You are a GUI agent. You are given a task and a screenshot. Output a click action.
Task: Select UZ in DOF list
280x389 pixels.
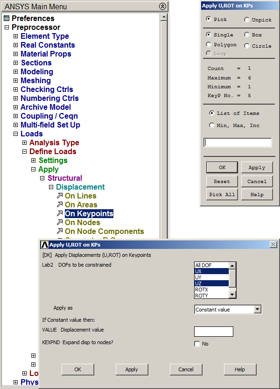pyautogui.click(x=211, y=283)
